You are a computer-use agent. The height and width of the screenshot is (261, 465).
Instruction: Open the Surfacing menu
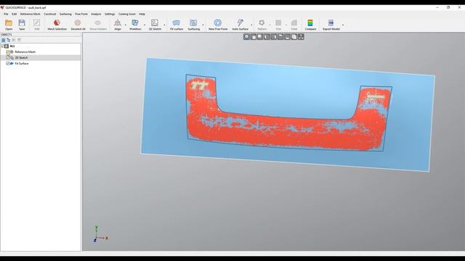click(x=65, y=14)
